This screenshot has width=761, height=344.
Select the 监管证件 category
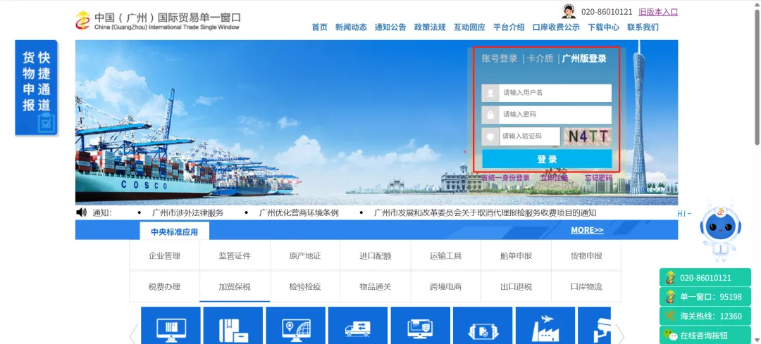[x=235, y=256]
